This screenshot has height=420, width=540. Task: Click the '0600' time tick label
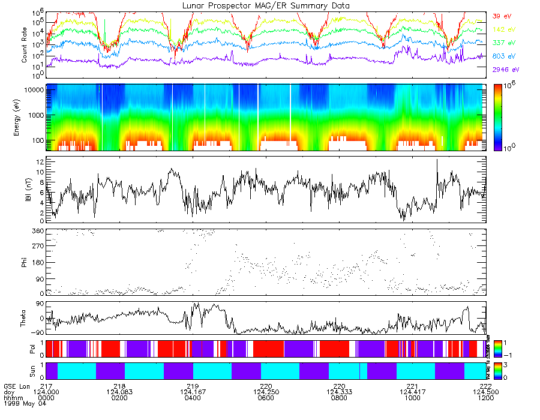point(266,398)
